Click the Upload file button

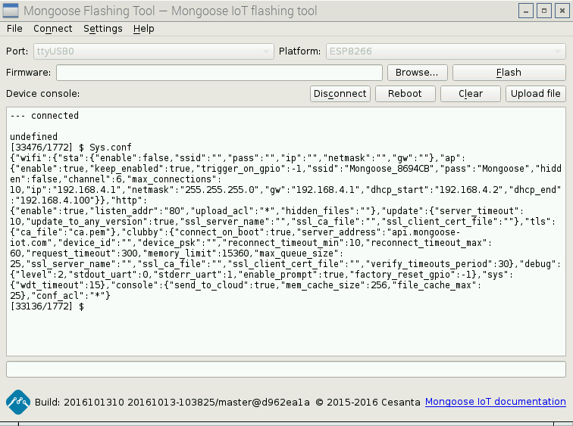(535, 94)
